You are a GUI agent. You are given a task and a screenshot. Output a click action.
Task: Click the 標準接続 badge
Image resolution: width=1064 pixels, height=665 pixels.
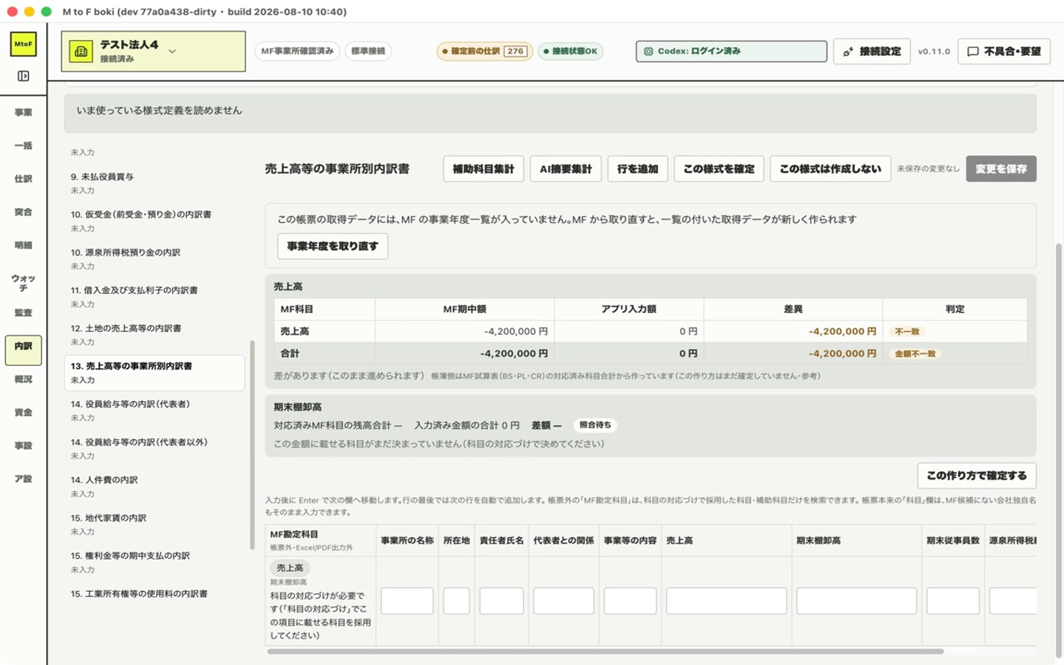(368, 51)
